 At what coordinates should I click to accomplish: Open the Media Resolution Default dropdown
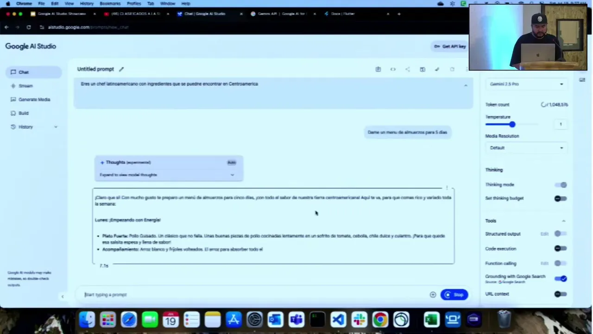coord(526,148)
